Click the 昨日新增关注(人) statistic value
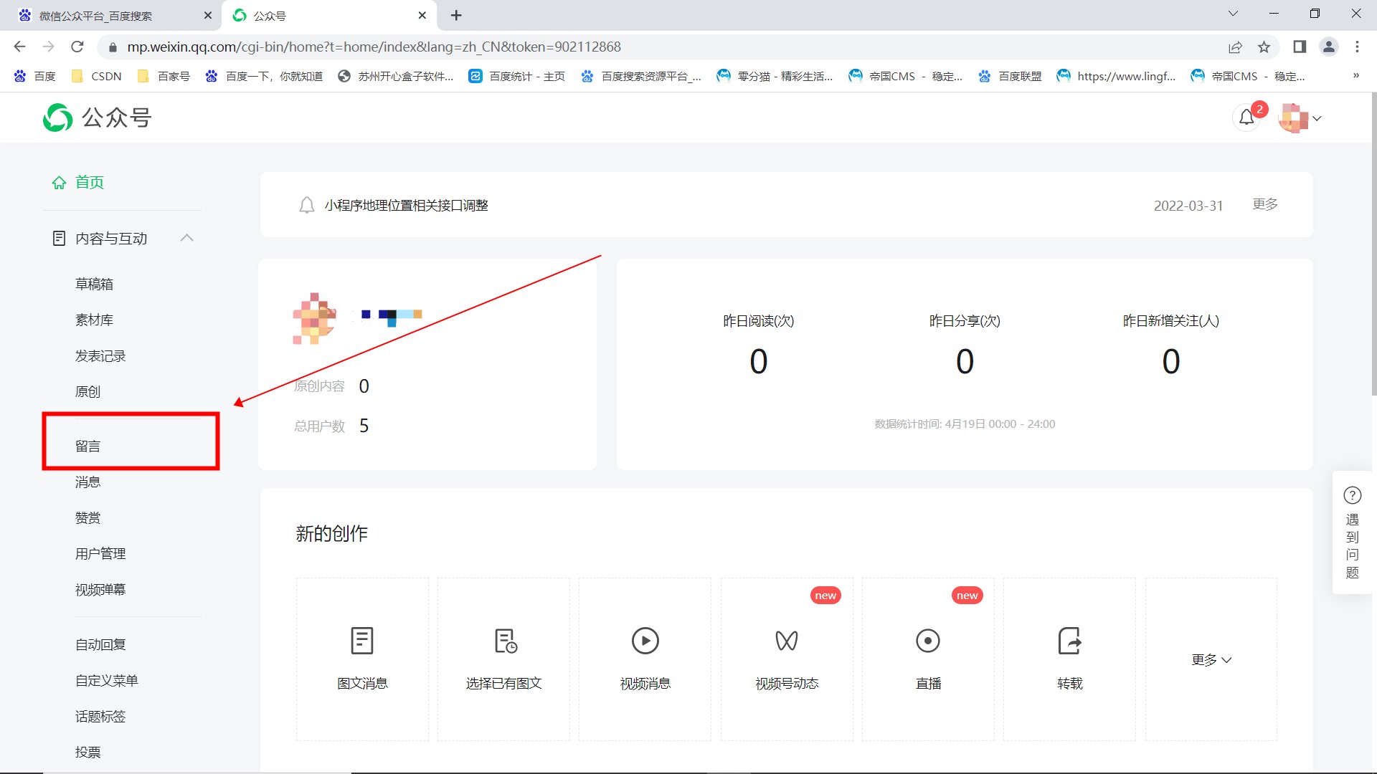This screenshot has width=1377, height=774. tap(1171, 361)
